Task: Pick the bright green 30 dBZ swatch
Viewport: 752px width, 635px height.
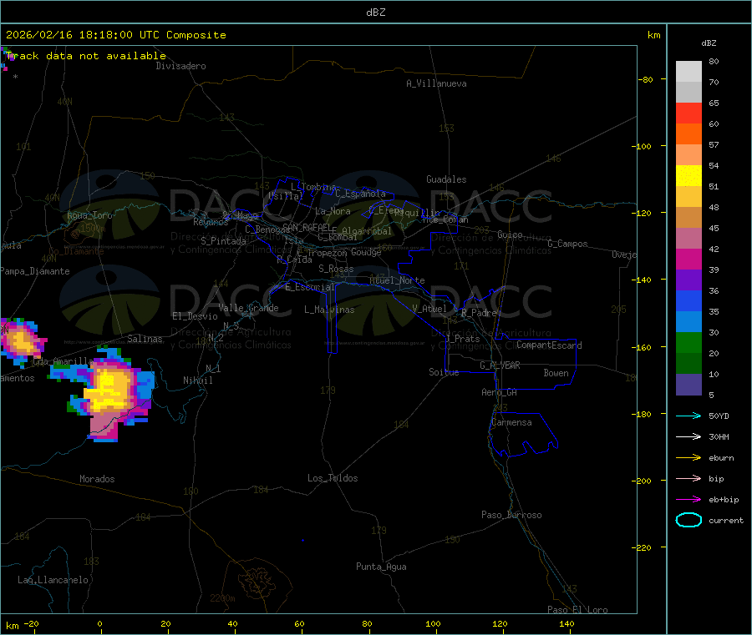Action: 688,342
